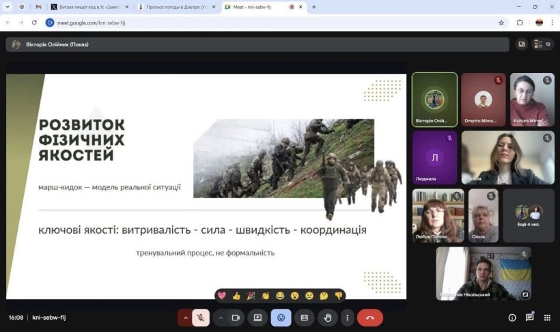Screen dimensions: 560x332
Task: Select Євгенія participant video tile
Action: coord(508,158)
